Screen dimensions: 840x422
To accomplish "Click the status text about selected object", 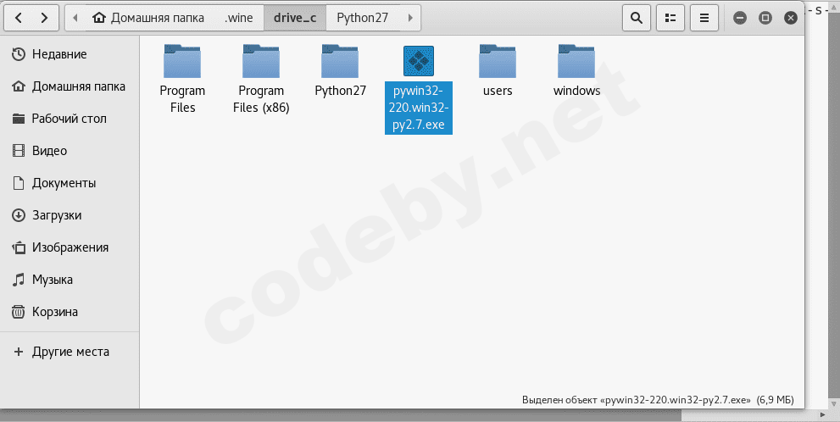I will click(658, 399).
